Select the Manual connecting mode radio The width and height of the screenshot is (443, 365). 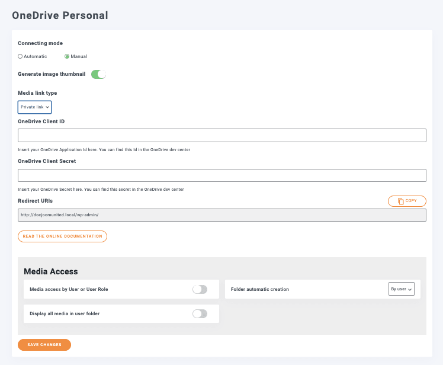pyautogui.click(x=67, y=56)
